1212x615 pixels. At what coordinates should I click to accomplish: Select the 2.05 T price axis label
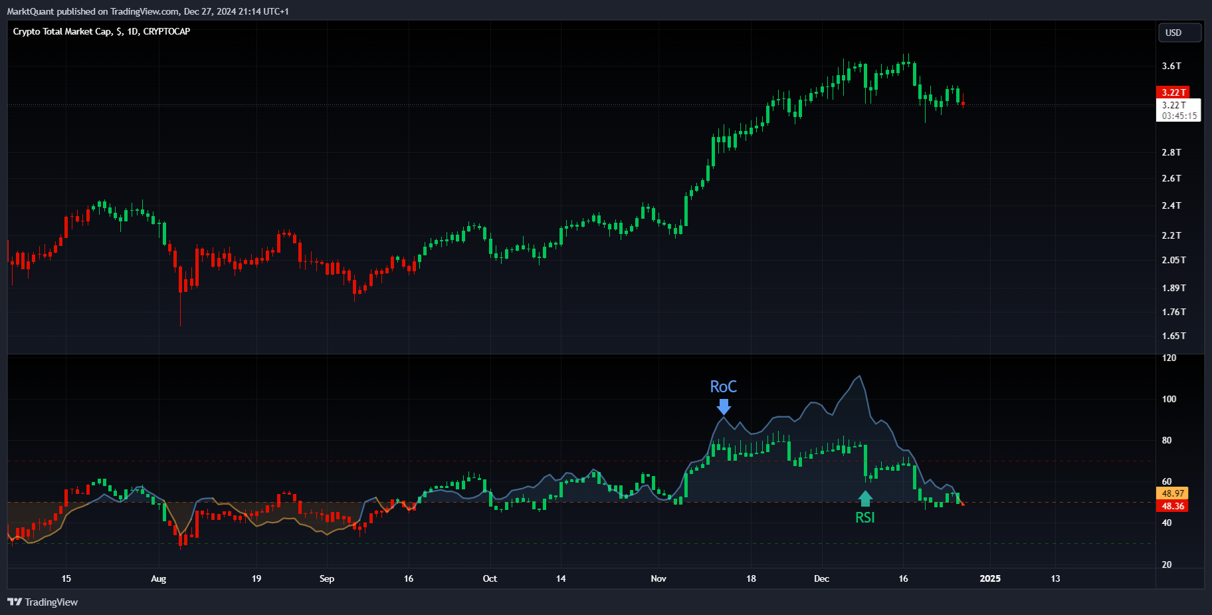click(x=1173, y=260)
